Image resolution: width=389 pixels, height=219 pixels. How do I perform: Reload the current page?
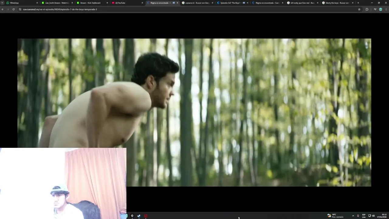pos(13,9)
